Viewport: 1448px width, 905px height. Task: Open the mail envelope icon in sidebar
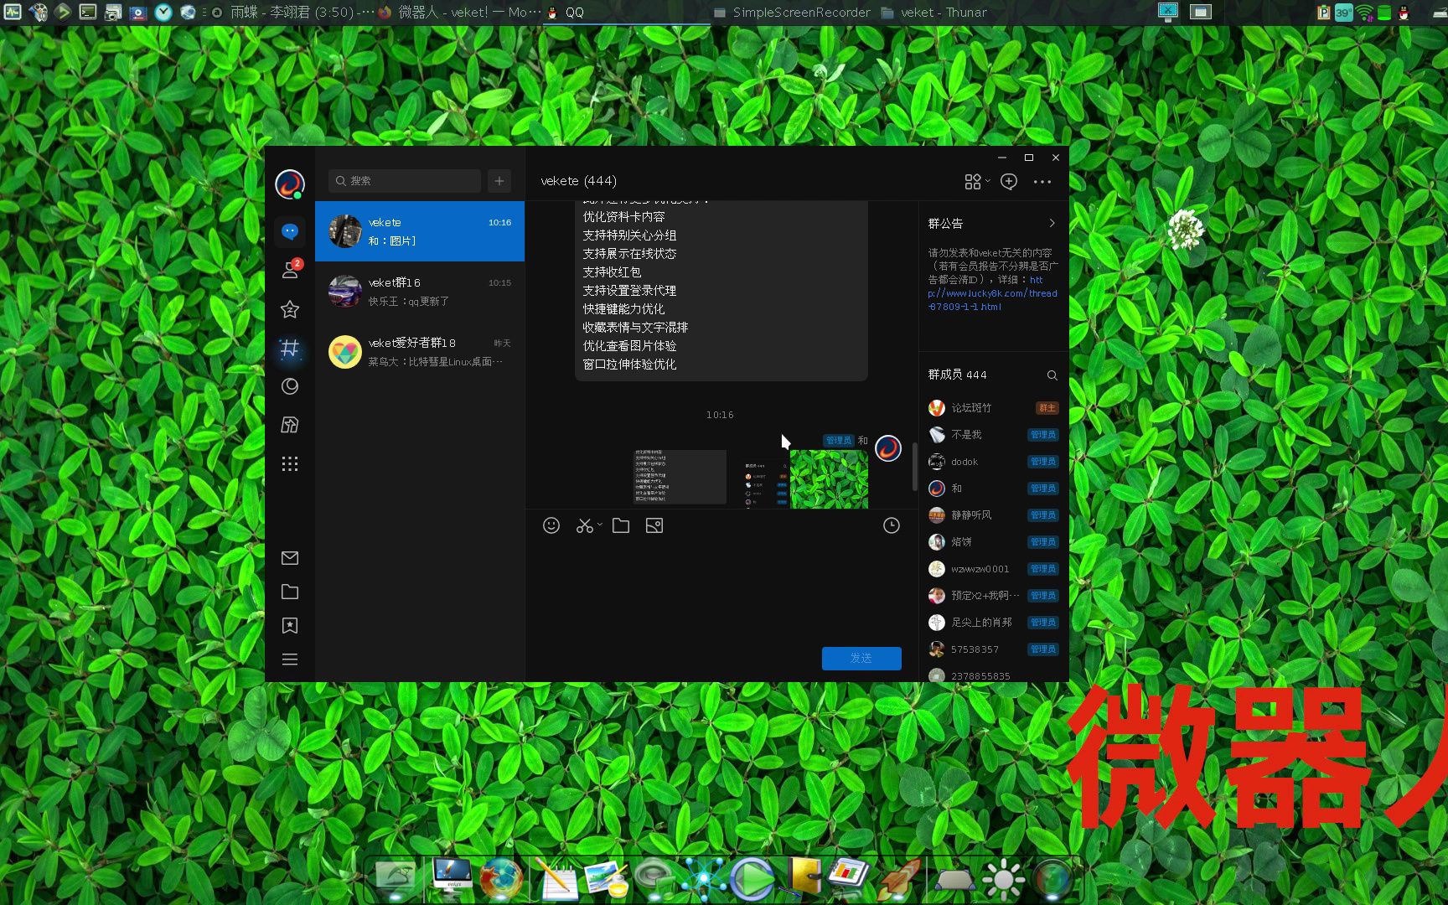pyautogui.click(x=290, y=558)
